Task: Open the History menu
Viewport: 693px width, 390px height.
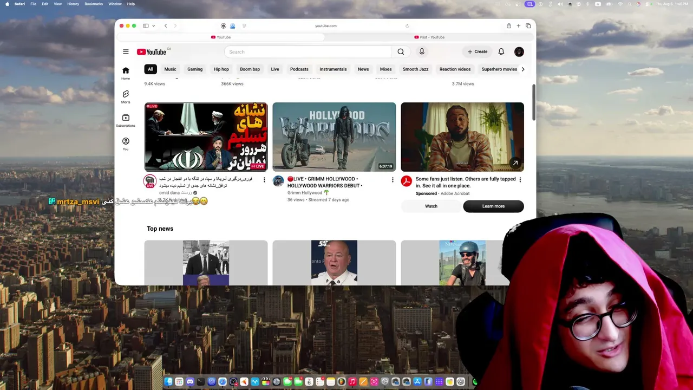Action: [73, 4]
